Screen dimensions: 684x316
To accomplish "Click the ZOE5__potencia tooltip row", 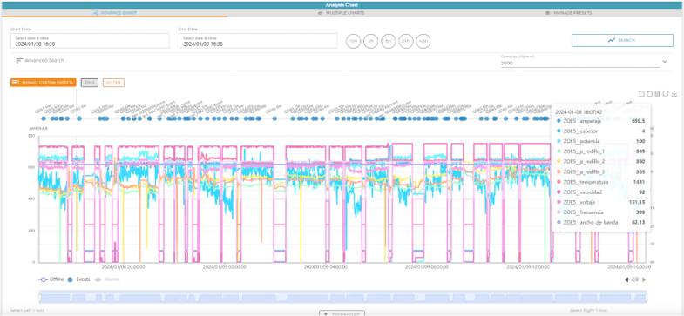I will click(600, 141).
